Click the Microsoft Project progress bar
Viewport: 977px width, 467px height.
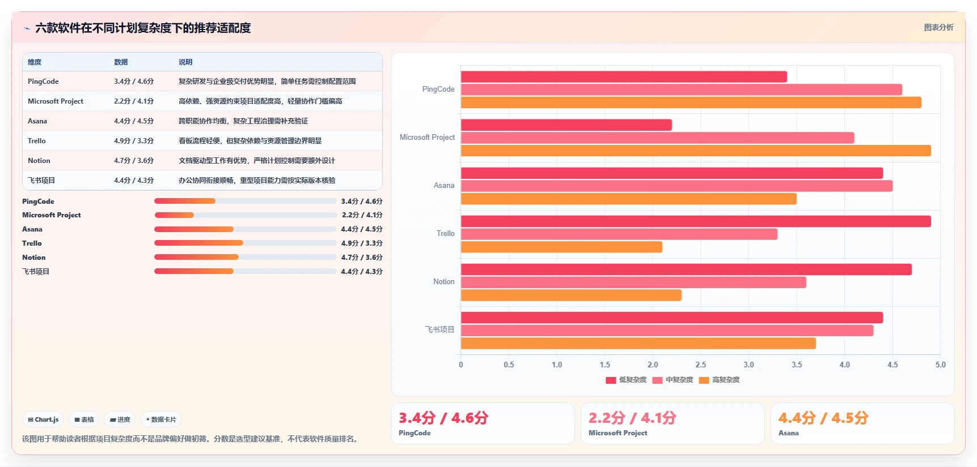tap(246, 215)
